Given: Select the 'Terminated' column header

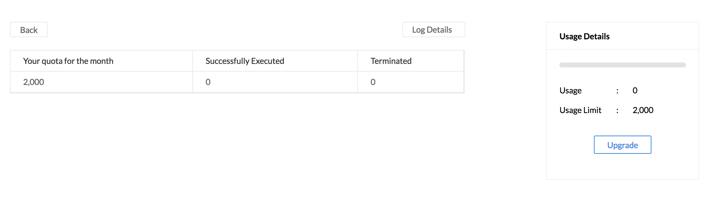Looking at the screenshot, I should click(391, 61).
